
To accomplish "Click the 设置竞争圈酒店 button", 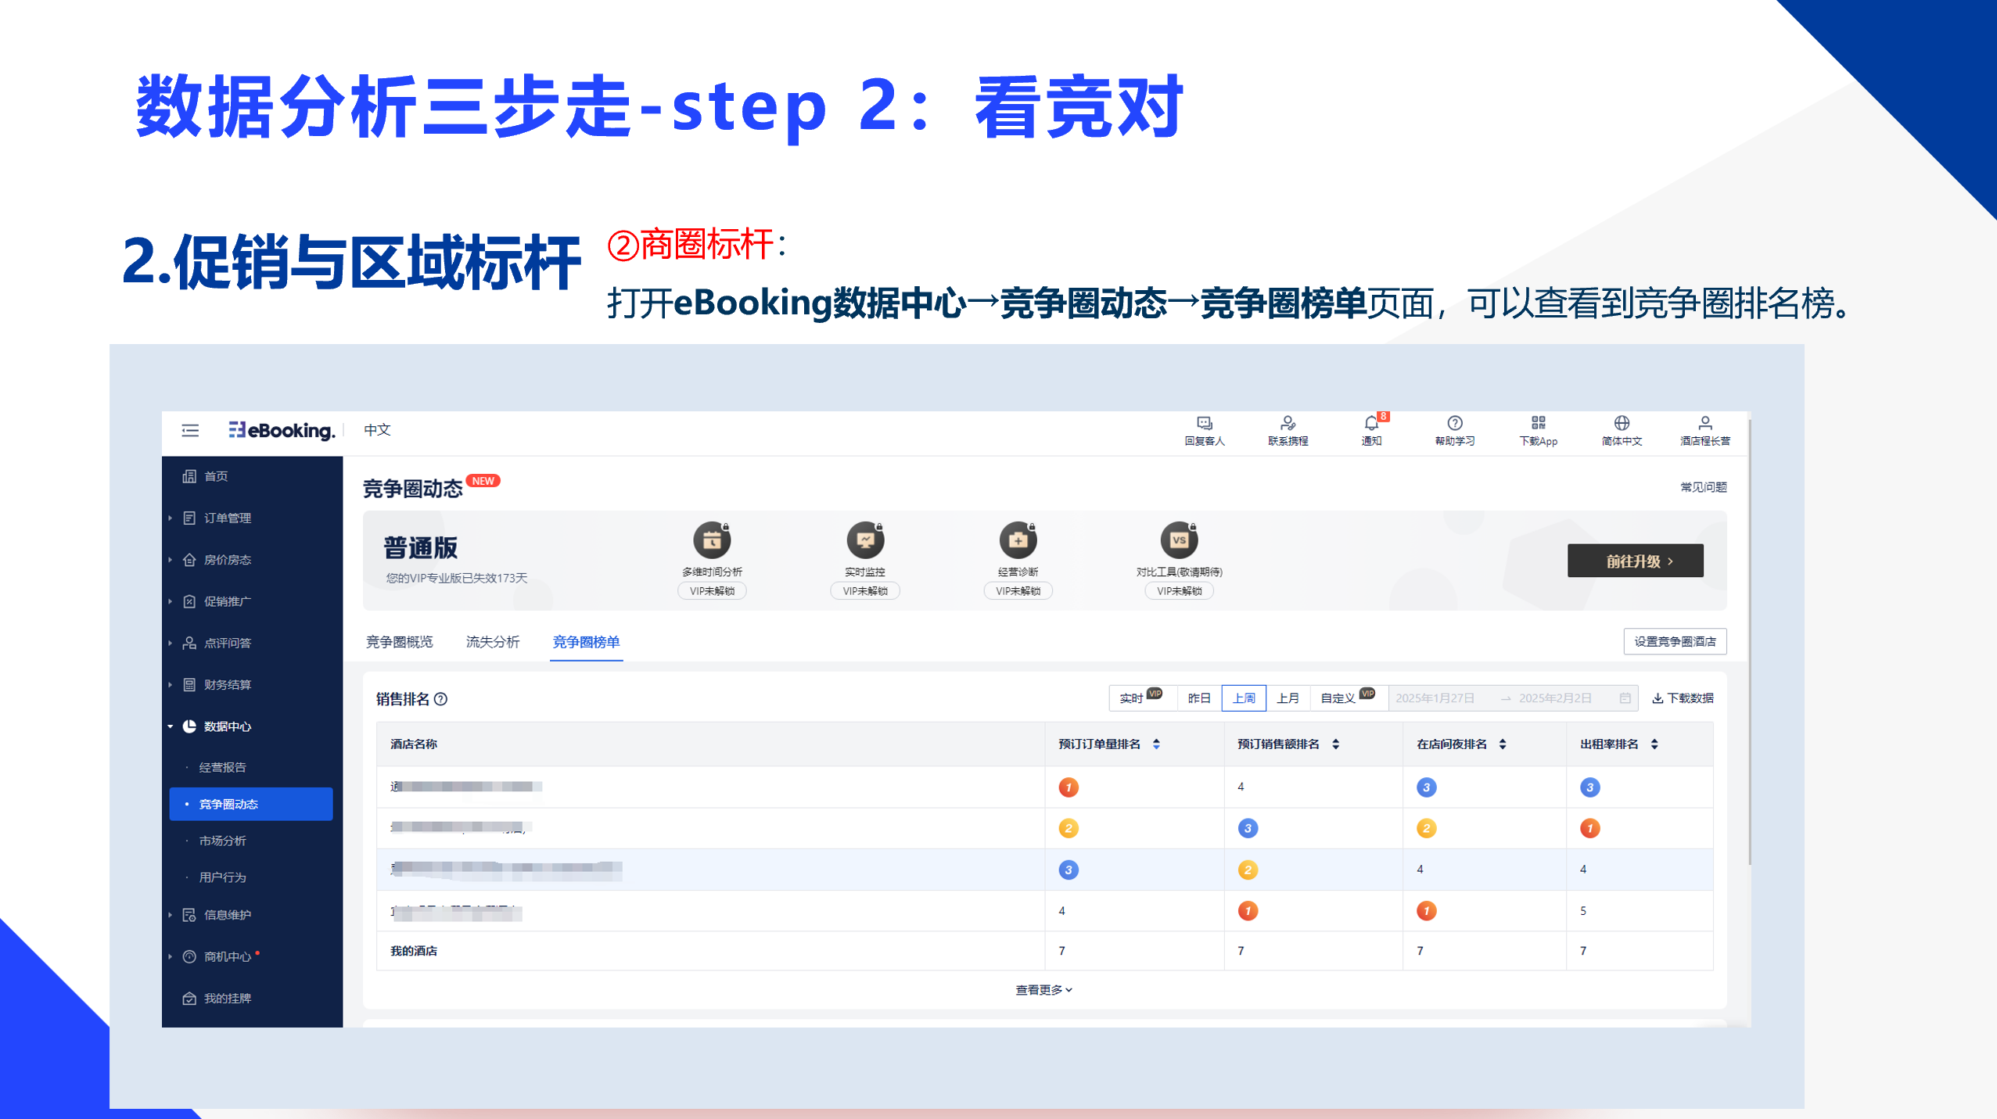I will 1674,641.
